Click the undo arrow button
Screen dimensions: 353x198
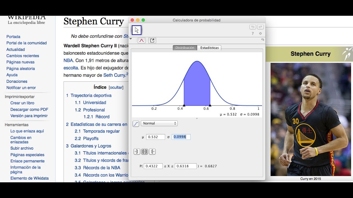[x=253, y=27]
